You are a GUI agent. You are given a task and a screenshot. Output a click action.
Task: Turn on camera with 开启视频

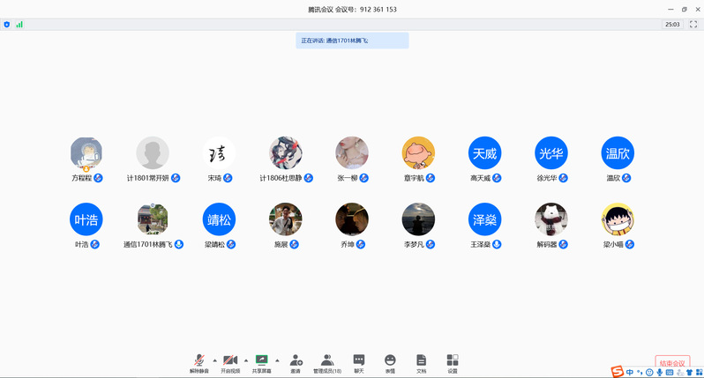click(230, 362)
